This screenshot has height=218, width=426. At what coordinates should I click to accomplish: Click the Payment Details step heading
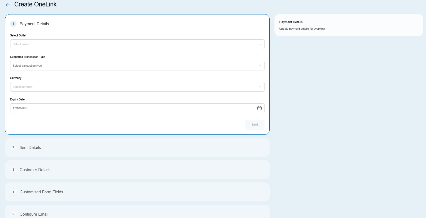click(x=34, y=24)
